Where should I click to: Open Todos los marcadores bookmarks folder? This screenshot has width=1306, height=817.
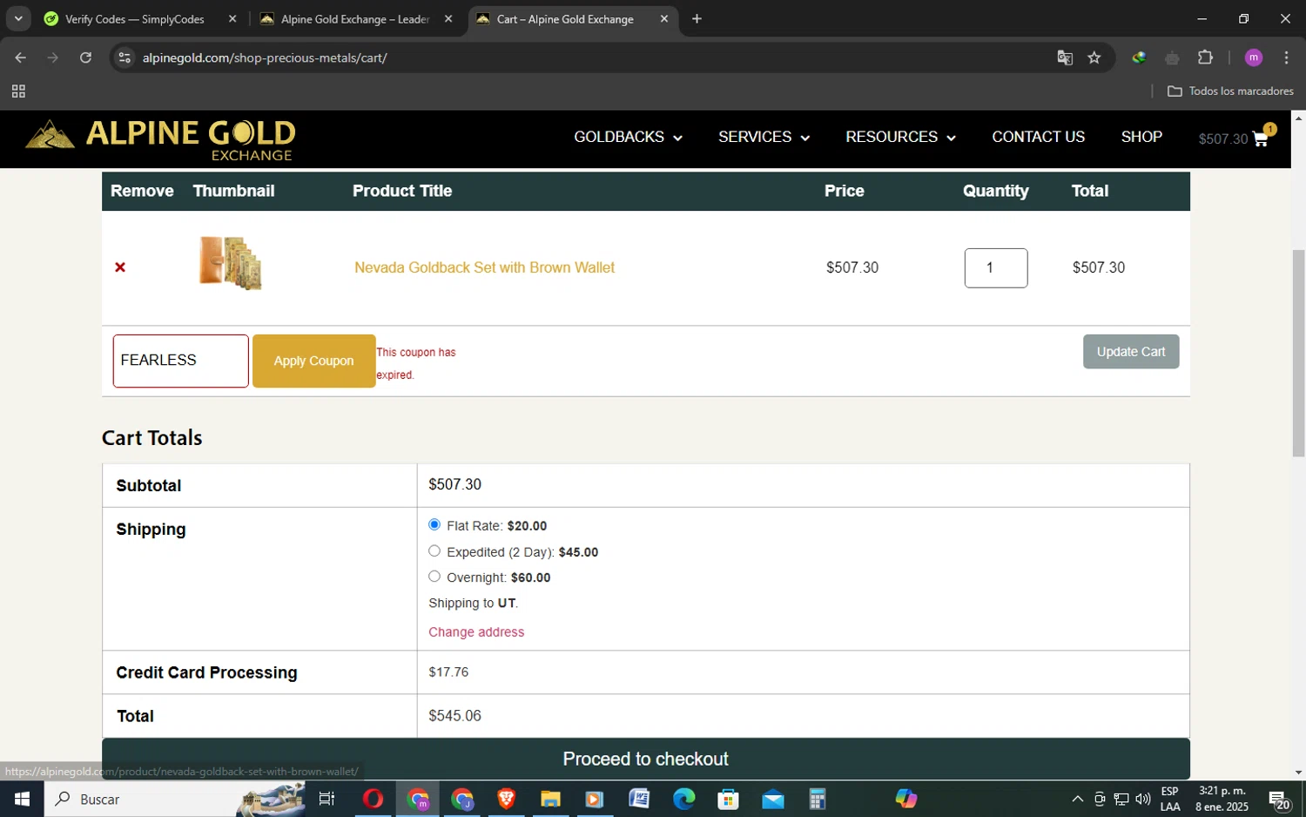(x=1230, y=91)
